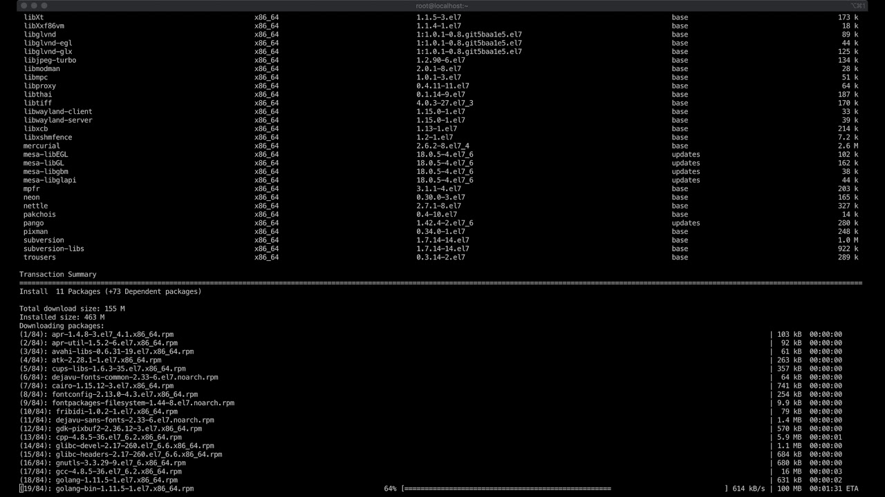Click the pango version 1.42.4-2.el7_6

445,223
